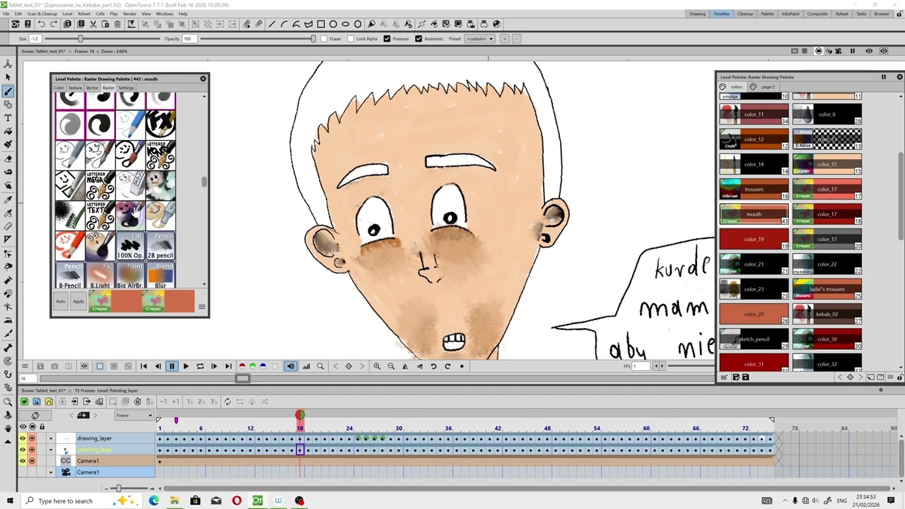The width and height of the screenshot is (905, 509).
Task: Open page 2 of level palette
Action: pos(768,87)
